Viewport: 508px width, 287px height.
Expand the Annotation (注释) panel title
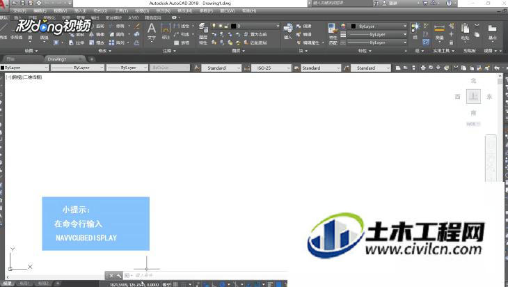169,51
